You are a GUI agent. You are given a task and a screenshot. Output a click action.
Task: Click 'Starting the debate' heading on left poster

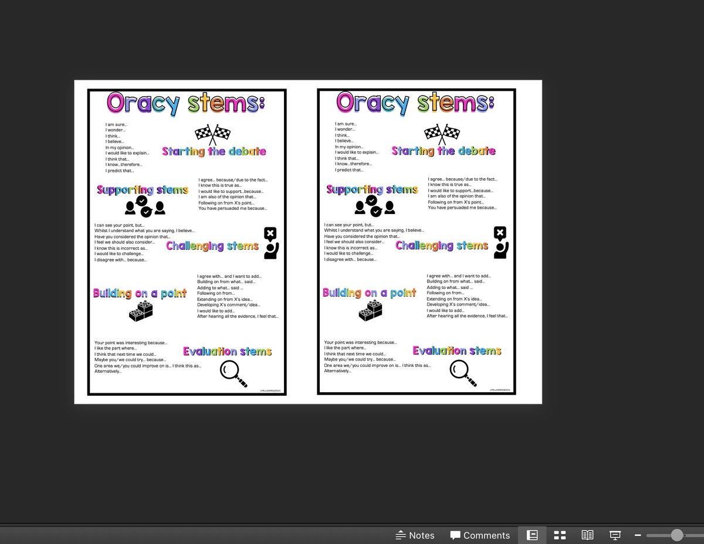point(214,151)
